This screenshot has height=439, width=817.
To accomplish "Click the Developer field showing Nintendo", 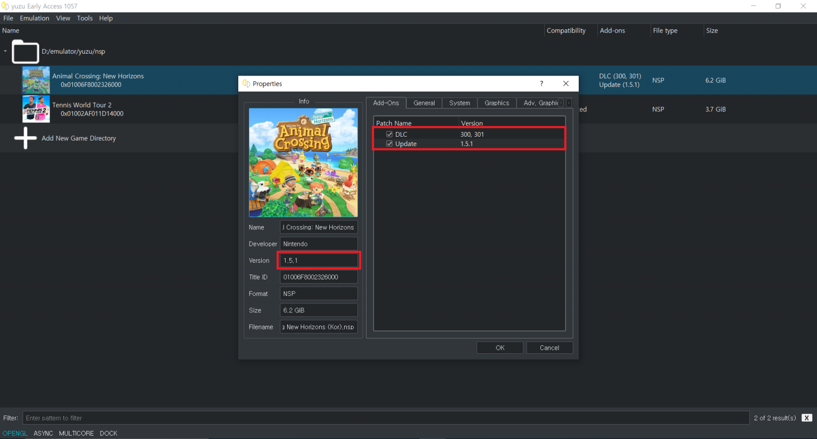I will pos(319,244).
